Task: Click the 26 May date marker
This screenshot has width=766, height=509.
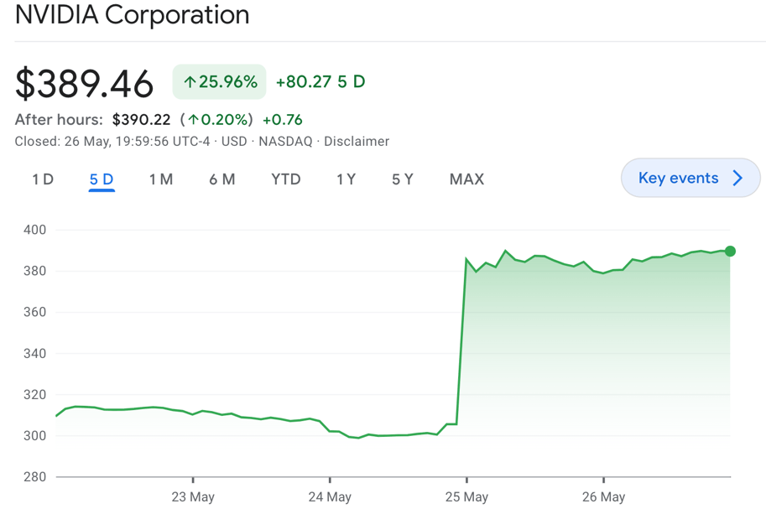Action: click(x=603, y=496)
